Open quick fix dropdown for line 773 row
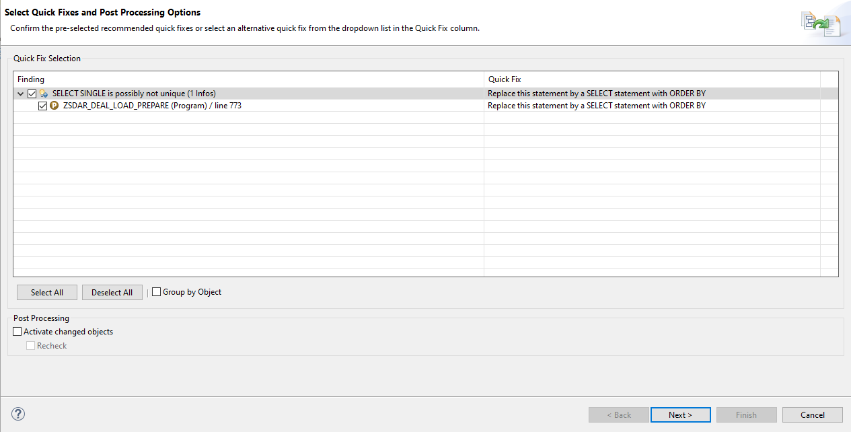The image size is (851, 432). coord(651,106)
